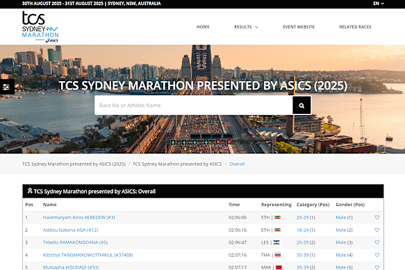
Task: Click the runner icon in table header
Action: coord(30,191)
